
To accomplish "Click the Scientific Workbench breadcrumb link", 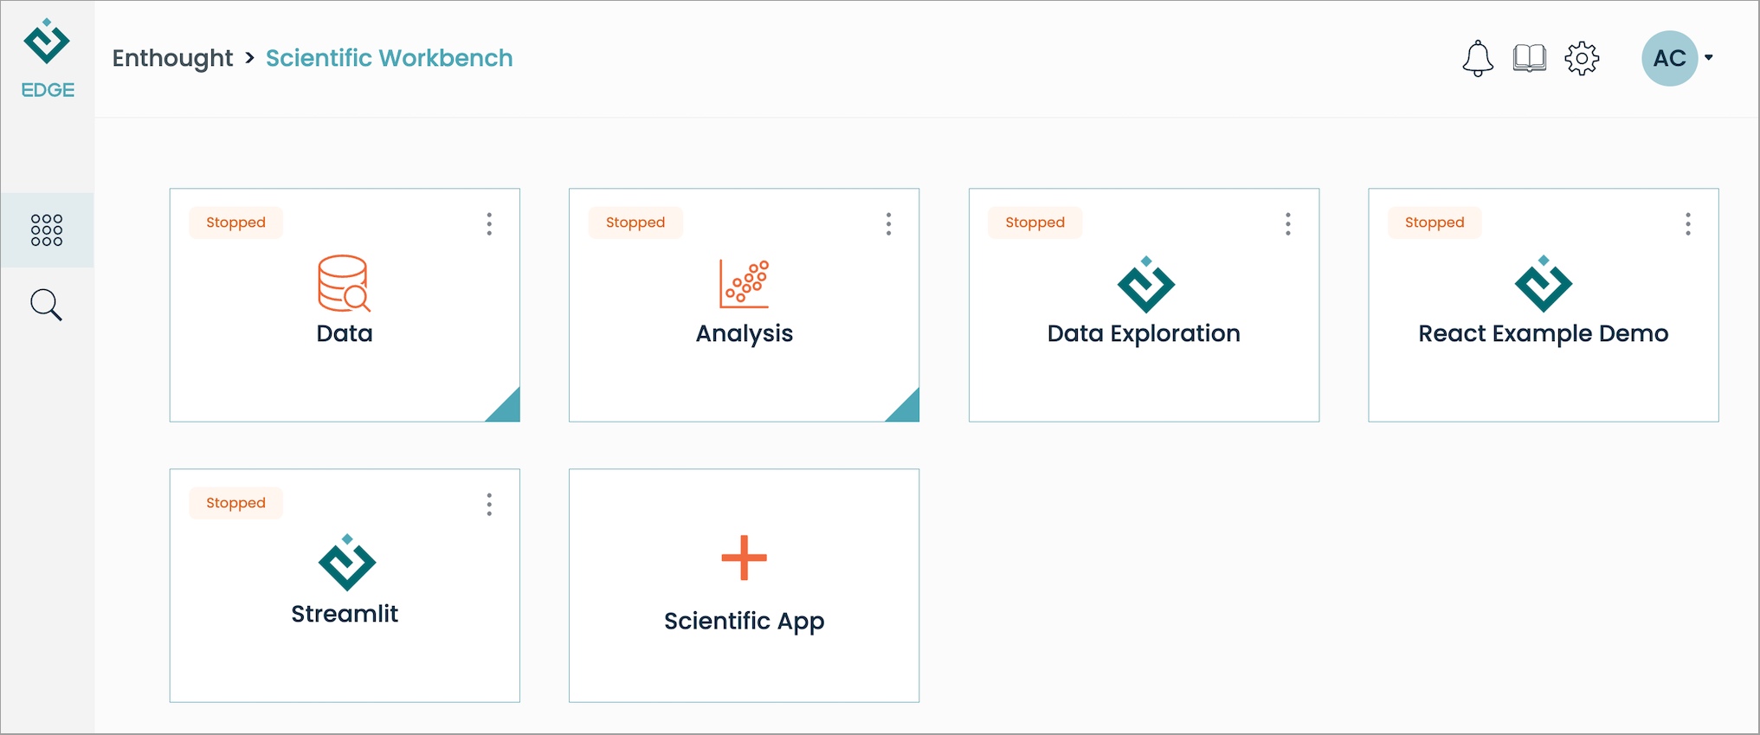I will click(x=389, y=58).
